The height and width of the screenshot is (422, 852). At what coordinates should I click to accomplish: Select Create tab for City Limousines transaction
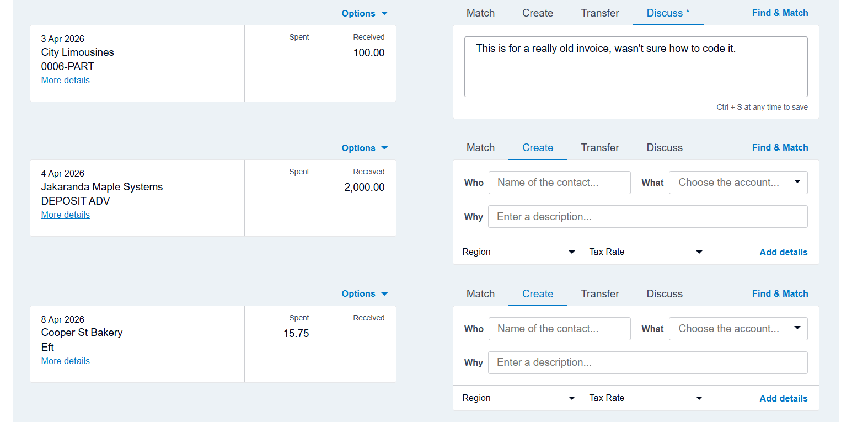538,13
